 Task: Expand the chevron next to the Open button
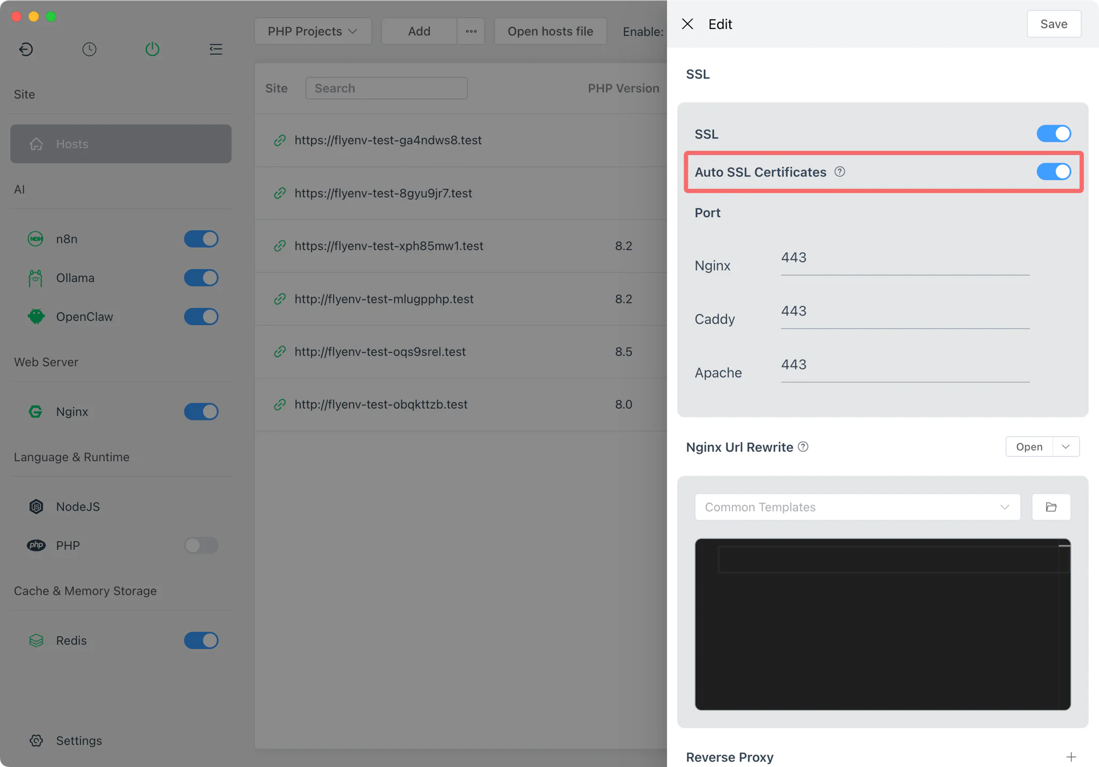pos(1066,446)
